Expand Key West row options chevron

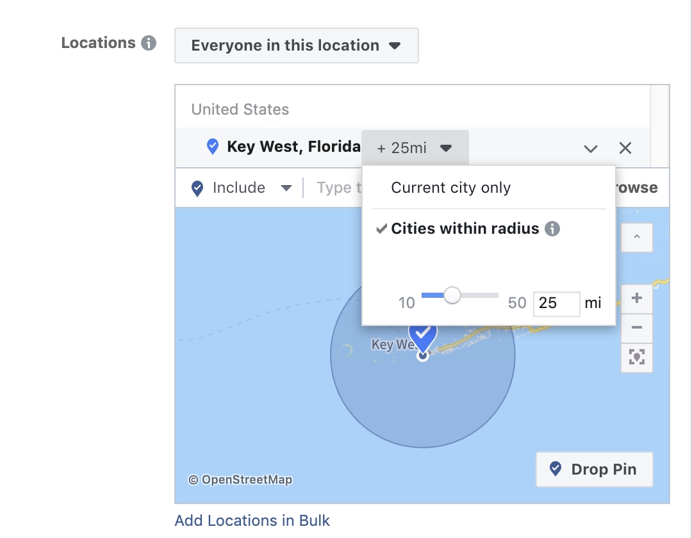pos(591,149)
